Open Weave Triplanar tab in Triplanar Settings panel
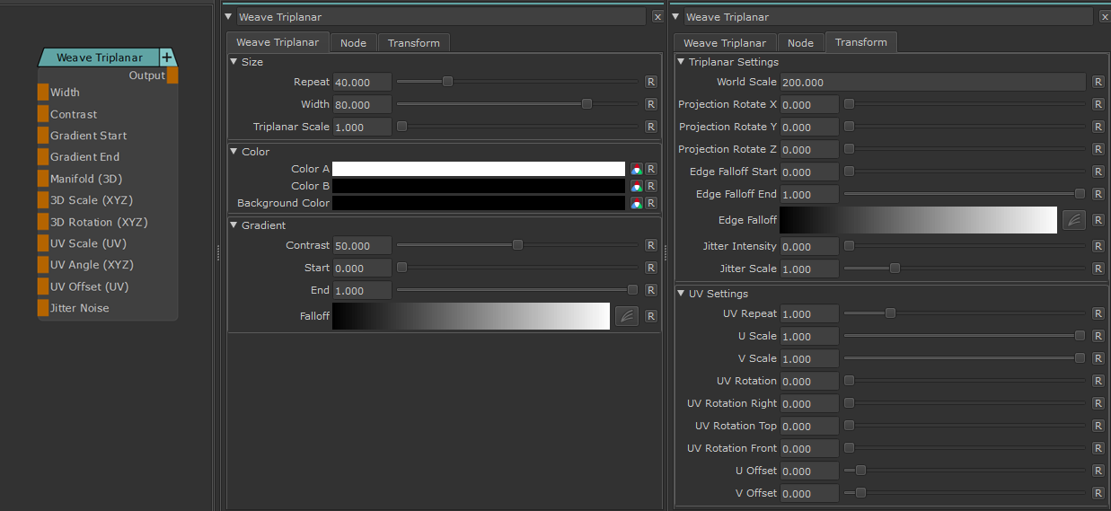This screenshot has width=1111, height=511. coord(724,43)
